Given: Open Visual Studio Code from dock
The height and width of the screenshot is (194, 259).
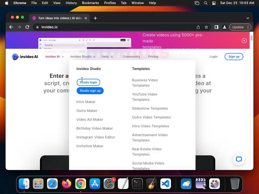Looking at the screenshot, I should click(x=166, y=184).
